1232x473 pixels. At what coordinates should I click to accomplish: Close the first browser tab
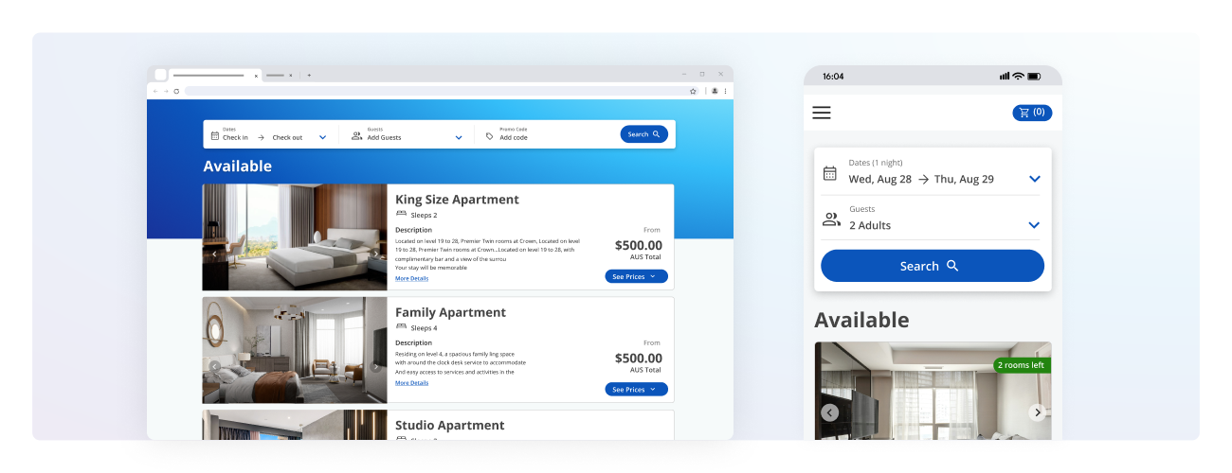tap(256, 75)
